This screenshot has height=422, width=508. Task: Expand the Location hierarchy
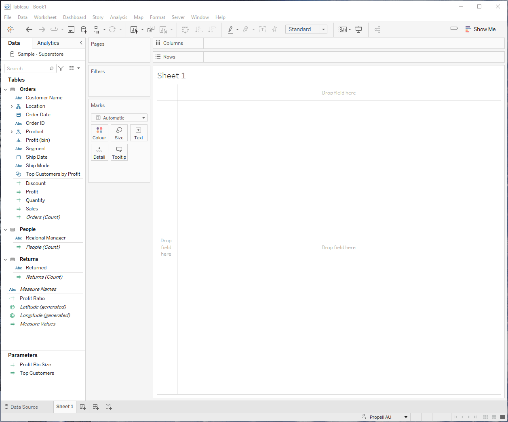pyautogui.click(x=12, y=107)
